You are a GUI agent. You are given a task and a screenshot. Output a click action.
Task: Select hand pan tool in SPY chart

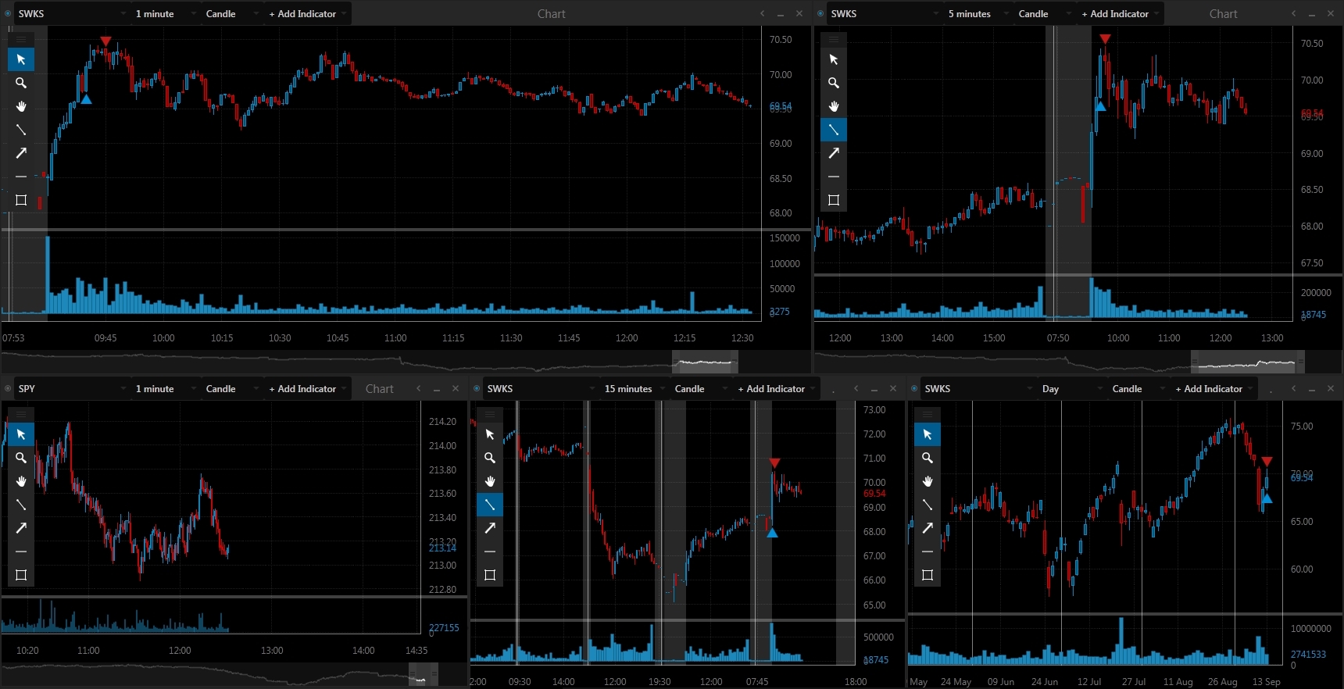[21, 481]
